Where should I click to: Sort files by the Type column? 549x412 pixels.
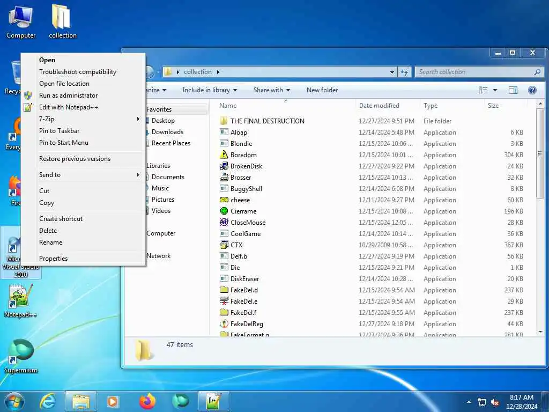coord(452,106)
